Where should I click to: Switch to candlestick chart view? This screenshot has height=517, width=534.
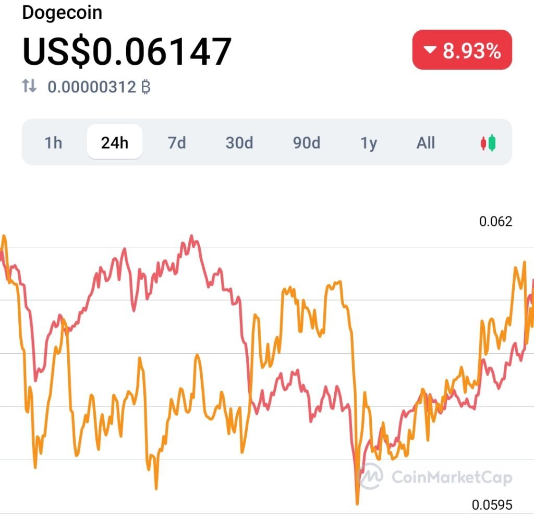(488, 143)
